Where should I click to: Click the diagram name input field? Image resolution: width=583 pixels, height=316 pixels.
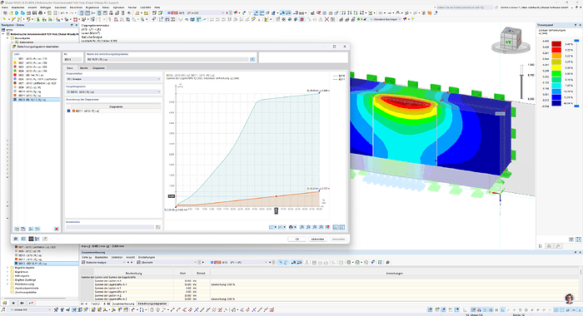point(167,59)
